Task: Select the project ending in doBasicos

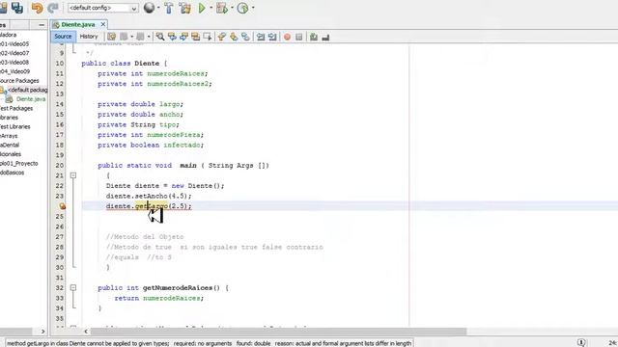Action: 13,173
